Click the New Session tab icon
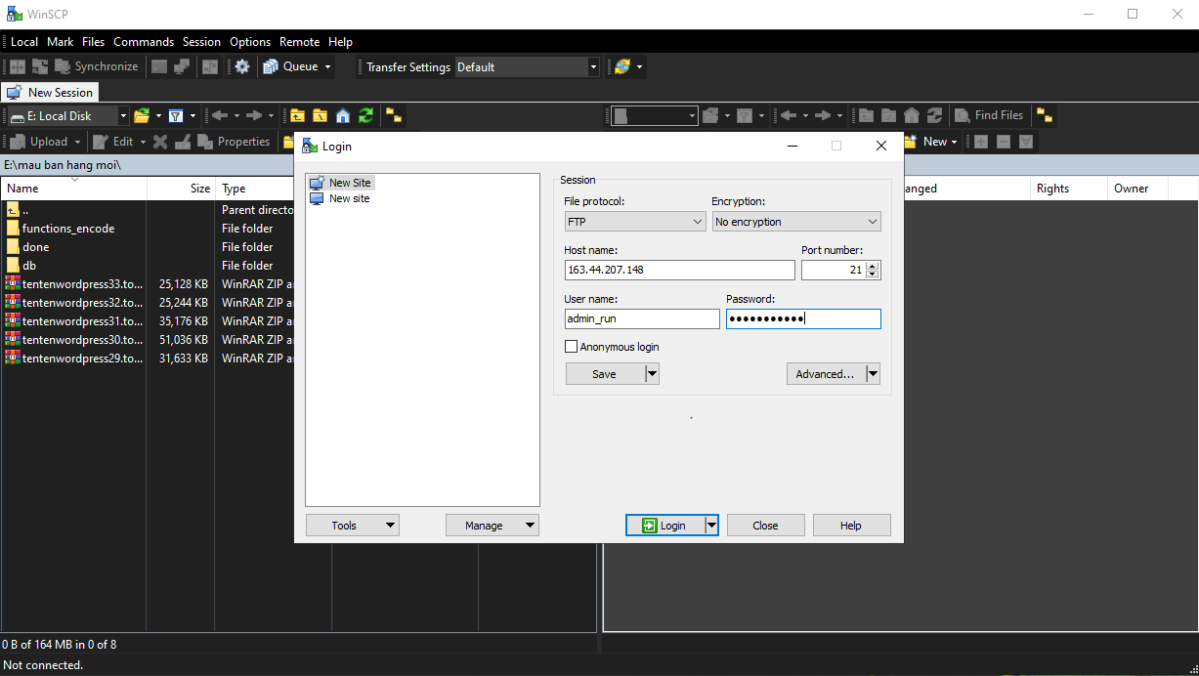This screenshot has height=676, width=1199. (14, 93)
